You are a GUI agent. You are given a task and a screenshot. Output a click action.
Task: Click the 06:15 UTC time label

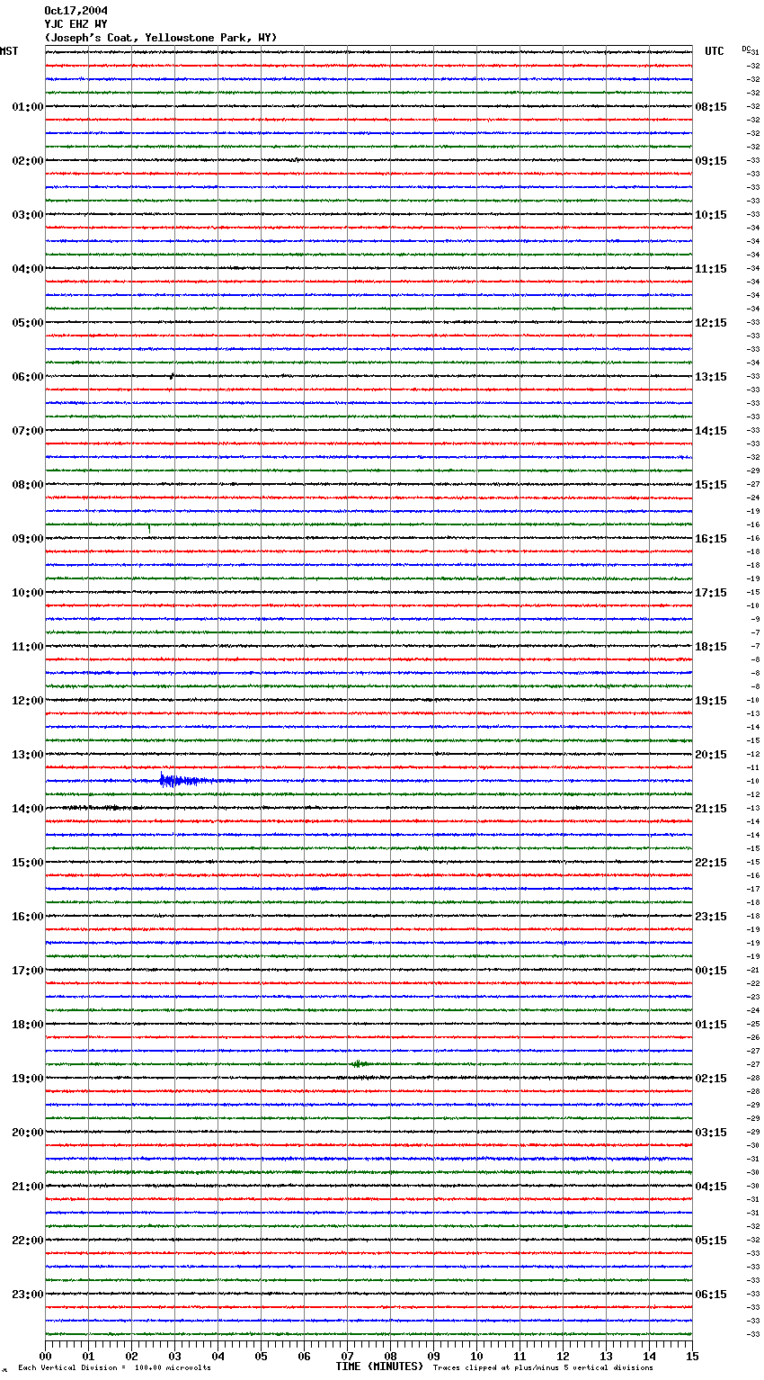click(711, 1295)
